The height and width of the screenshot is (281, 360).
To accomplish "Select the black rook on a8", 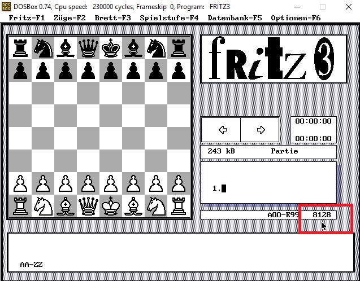I will point(20,48).
